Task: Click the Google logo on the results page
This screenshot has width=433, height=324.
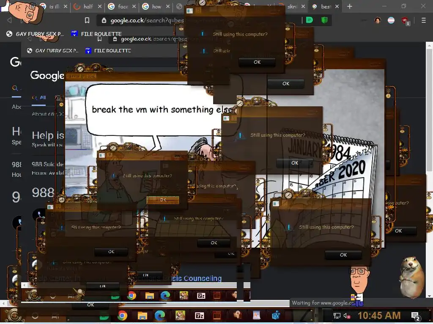Action: (47, 76)
